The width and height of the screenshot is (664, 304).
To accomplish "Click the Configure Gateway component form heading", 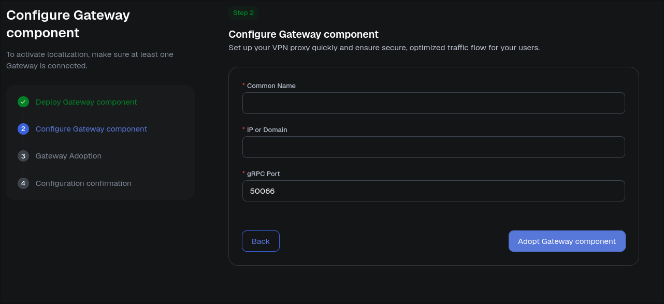I will (304, 35).
